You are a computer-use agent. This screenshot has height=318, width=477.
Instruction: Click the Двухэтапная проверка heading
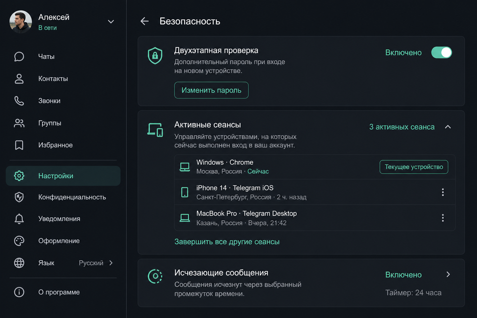click(216, 50)
